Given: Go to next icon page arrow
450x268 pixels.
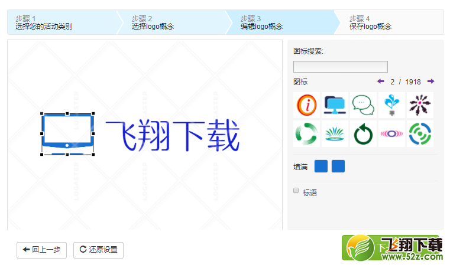Looking at the screenshot, I should (x=430, y=81).
